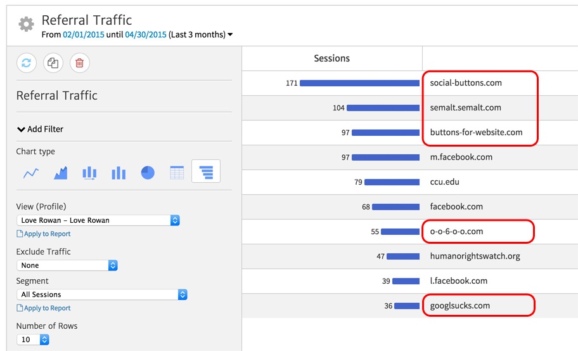Click the refresh widget icon

(27, 62)
